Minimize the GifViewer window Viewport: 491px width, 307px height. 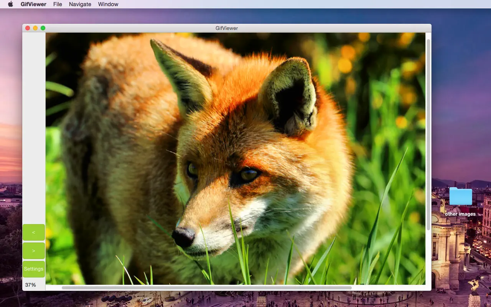[35, 28]
